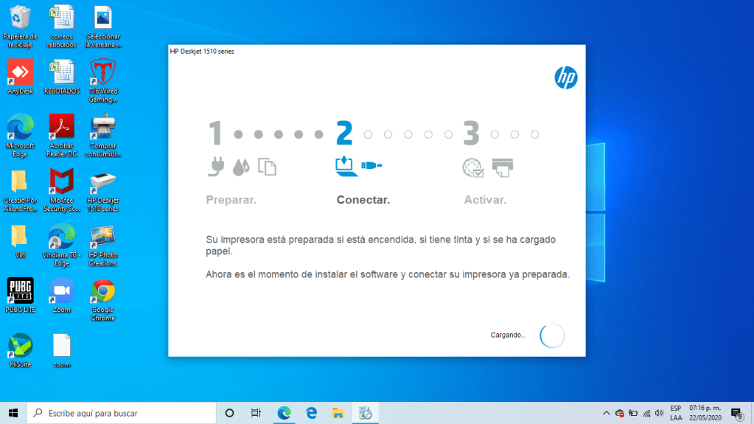Screen dimensions: 754x424
Task: Open the T16 Wired Gaming shortcut
Action: click(103, 81)
